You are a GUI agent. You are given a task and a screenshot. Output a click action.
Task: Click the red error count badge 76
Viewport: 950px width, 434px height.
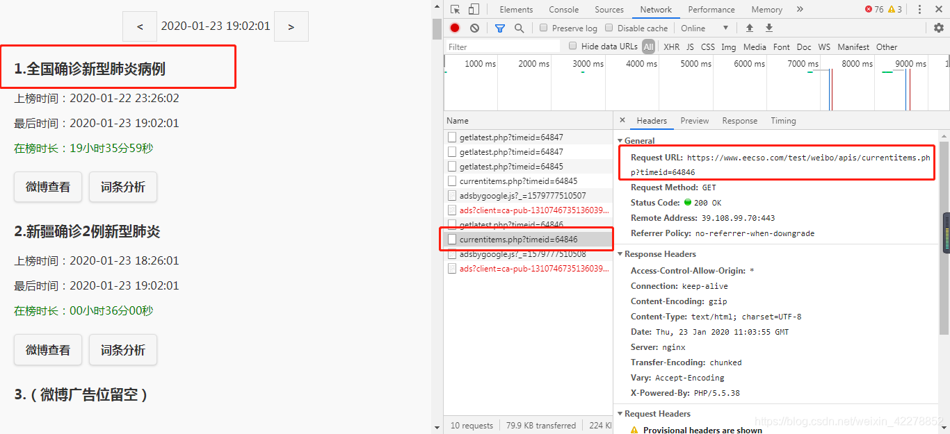click(x=873, y=9)
